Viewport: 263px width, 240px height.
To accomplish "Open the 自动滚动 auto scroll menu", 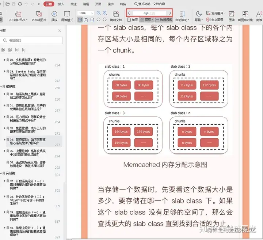I will 182,16.
